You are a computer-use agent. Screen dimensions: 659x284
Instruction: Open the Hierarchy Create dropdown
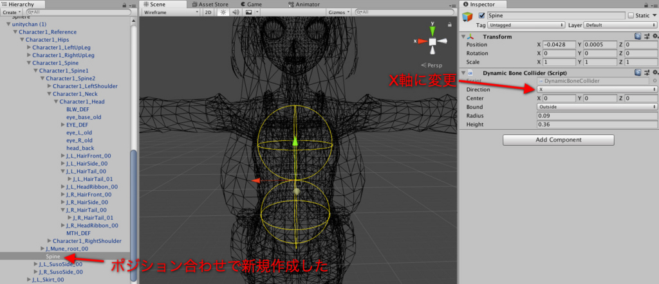[11, 13]
